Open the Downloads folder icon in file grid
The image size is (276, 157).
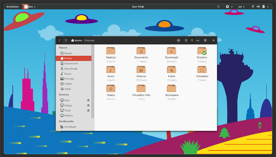(171, 51)
